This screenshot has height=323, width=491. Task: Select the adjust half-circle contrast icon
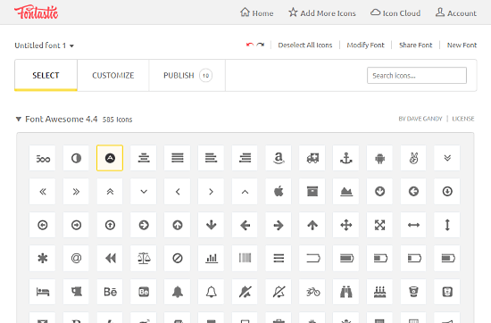[76, 158]
